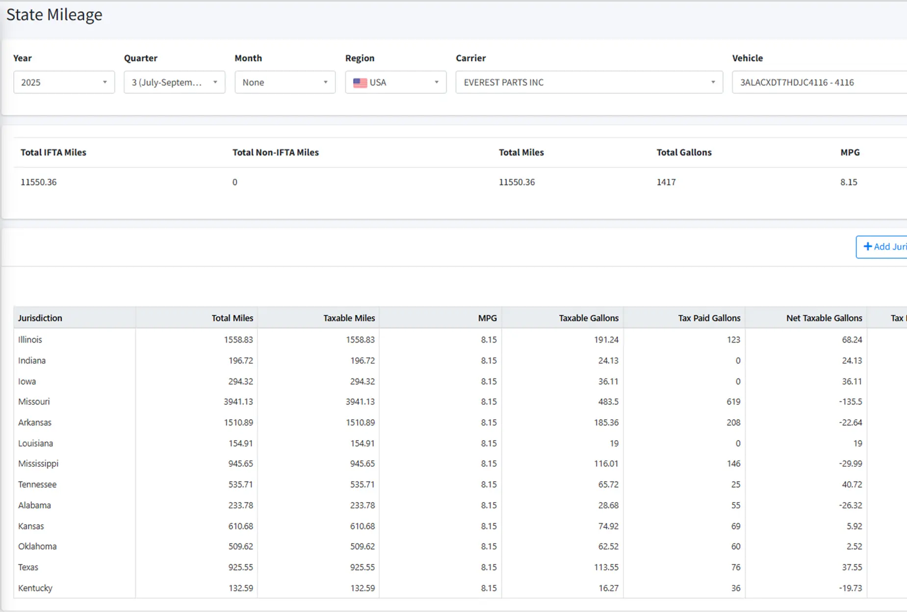This screenshot has width=907, height=612.
Task: Click Kentucky in the jurisdiction table
Action: pos(35,588)
